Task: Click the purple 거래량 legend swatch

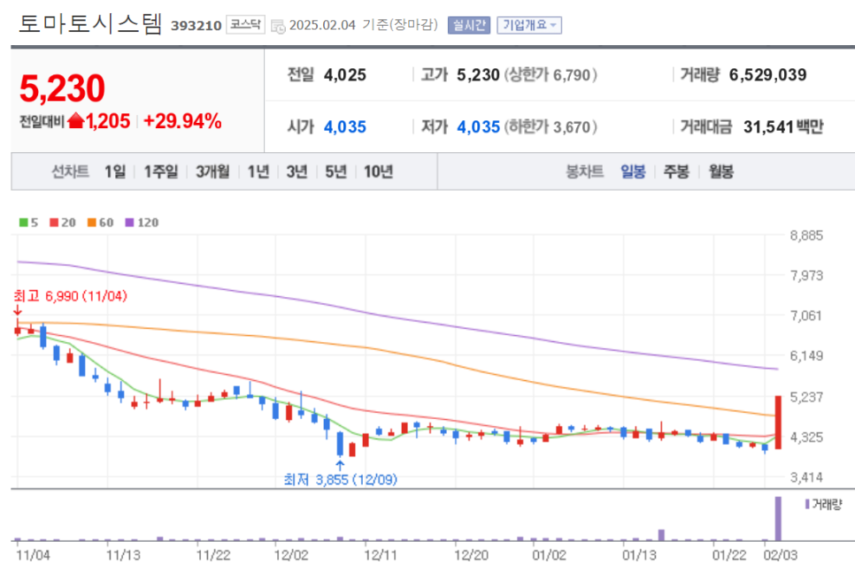Action: pyautogui.click(x=807, y=504)
